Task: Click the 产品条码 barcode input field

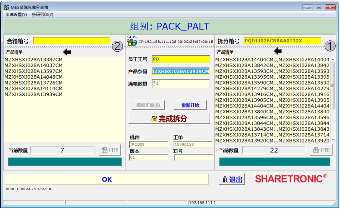Action: (x=180, y=71)
